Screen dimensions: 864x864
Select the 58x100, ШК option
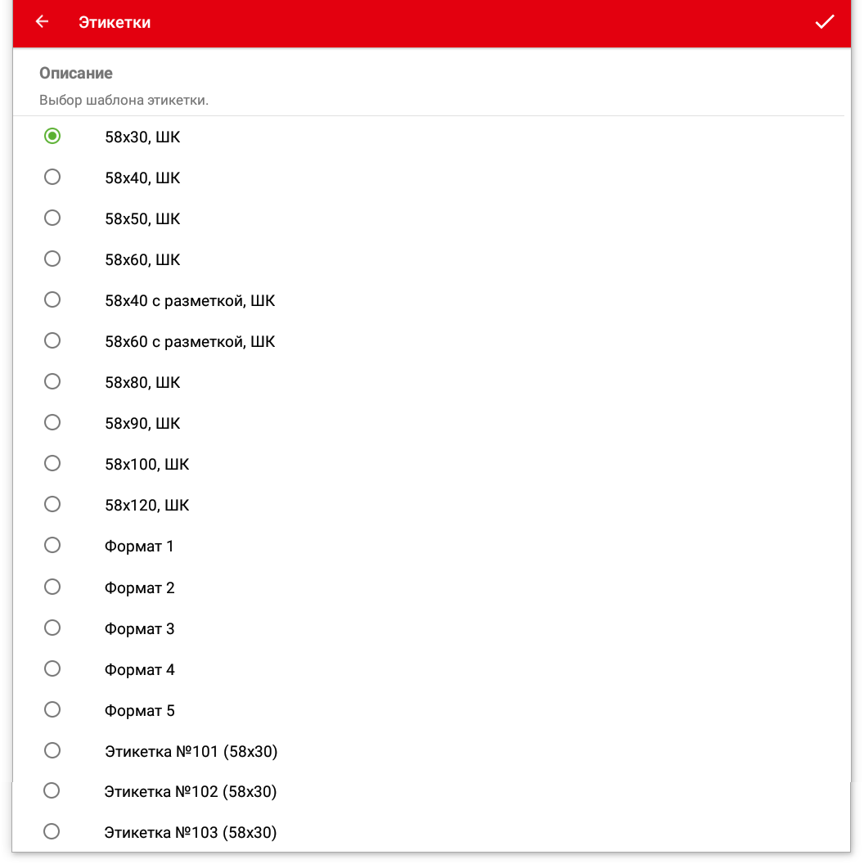(52, 464)
